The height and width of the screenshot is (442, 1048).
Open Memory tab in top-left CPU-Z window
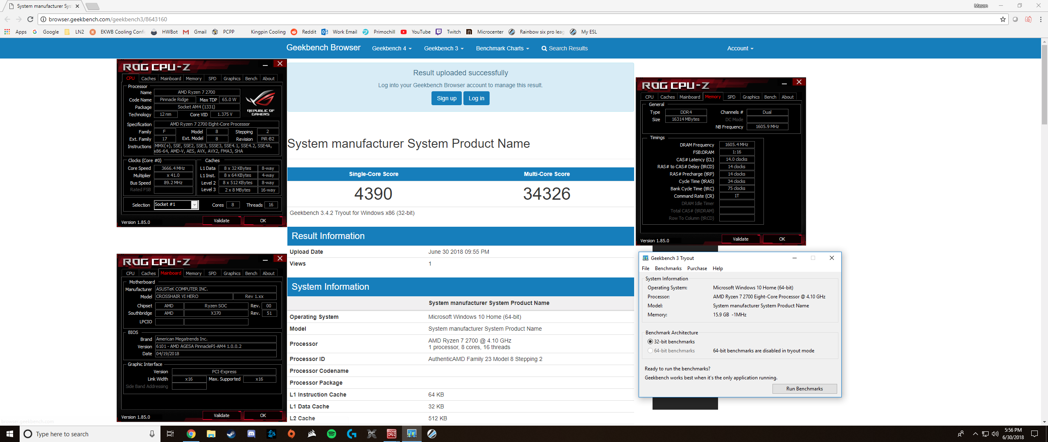click(193, 79)
